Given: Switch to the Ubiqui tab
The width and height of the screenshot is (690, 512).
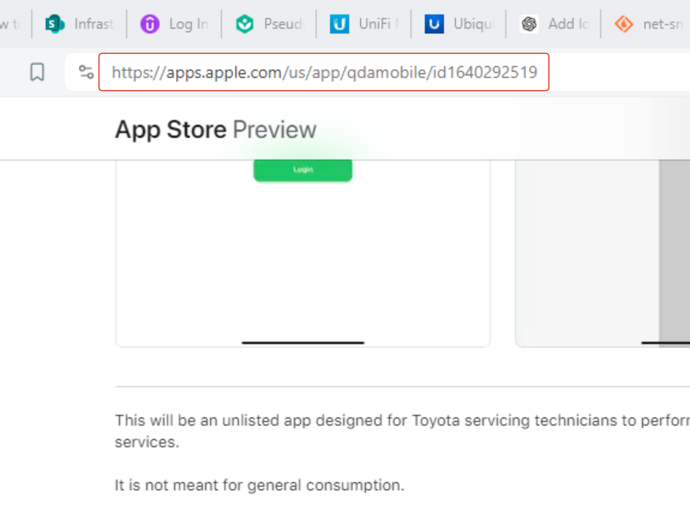Looking at the screenshot, I should [474, 24].
